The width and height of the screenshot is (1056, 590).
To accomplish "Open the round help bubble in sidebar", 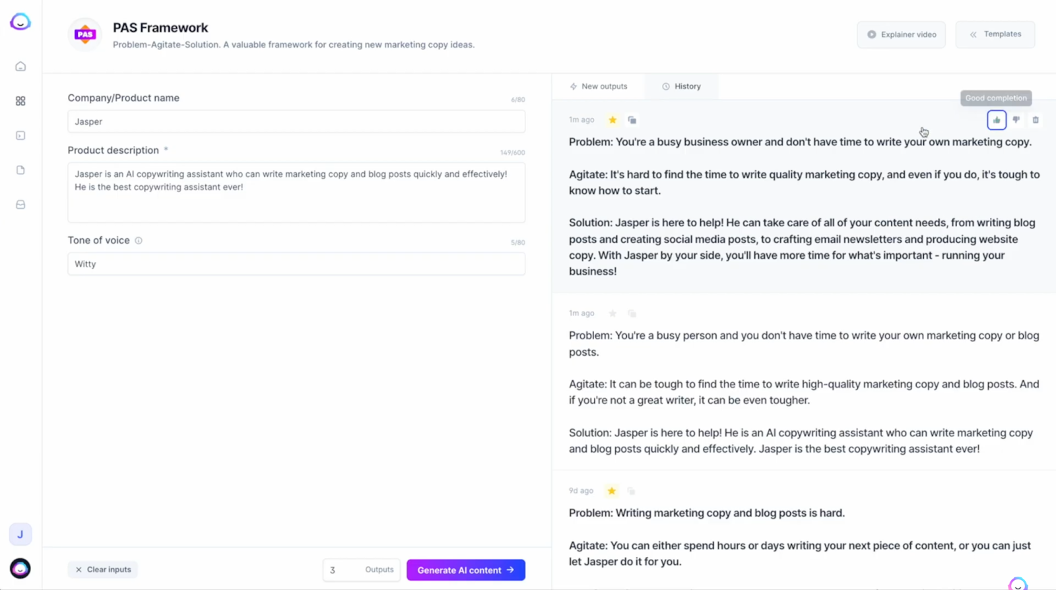I will click(20, 568).
